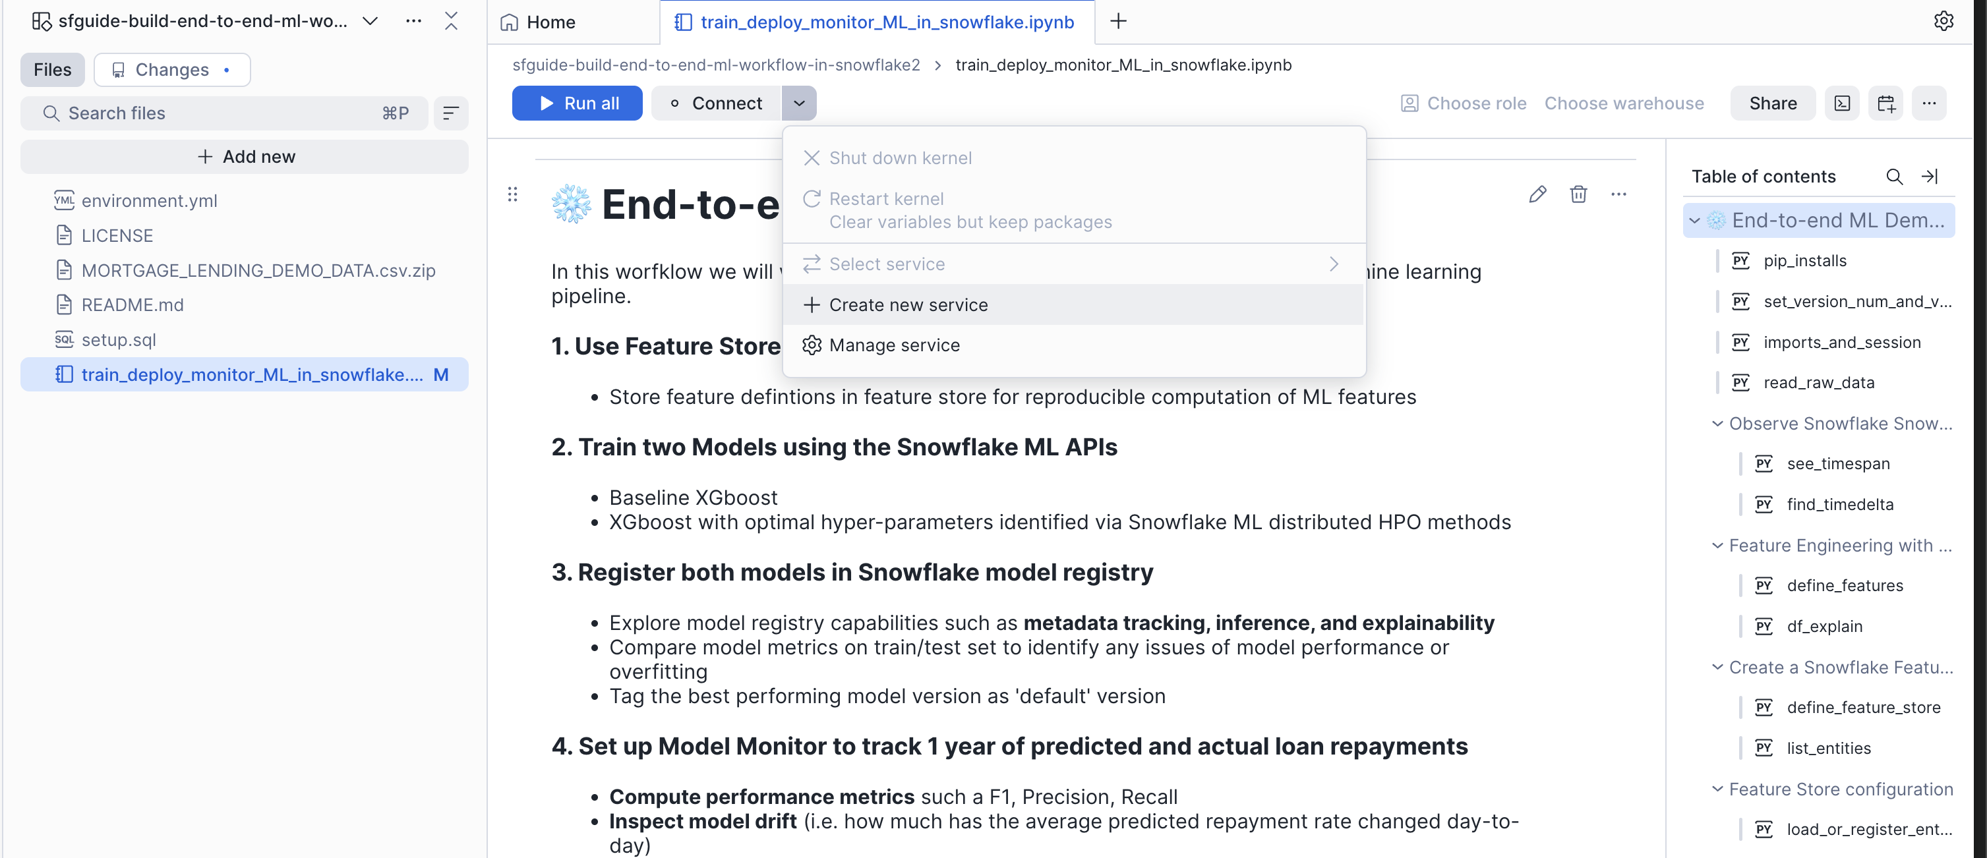Switch to the Changes tab
The width and height of the screenshot is (1987, 858).
172,70
